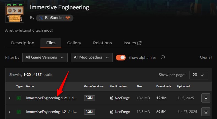
Task: Click the Size column header
Action: [x=139, y=86]
